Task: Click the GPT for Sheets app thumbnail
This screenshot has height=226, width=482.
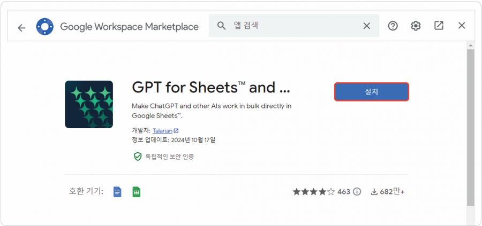Action: (89, 104)
